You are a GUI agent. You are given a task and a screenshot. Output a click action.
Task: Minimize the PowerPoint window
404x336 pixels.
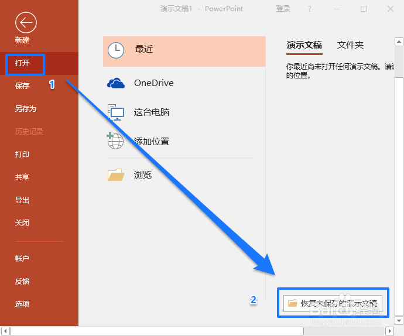tap(336, 9)
